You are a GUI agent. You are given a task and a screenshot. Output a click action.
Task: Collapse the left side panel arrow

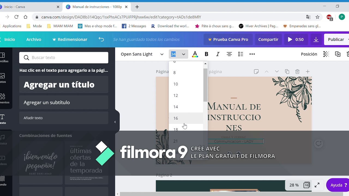coord(115,122)
